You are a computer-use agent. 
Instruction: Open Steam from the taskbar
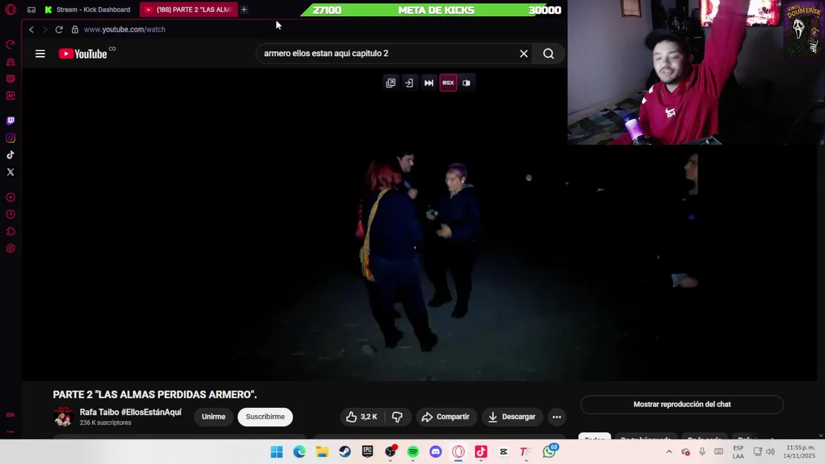[x=345, y=452]
